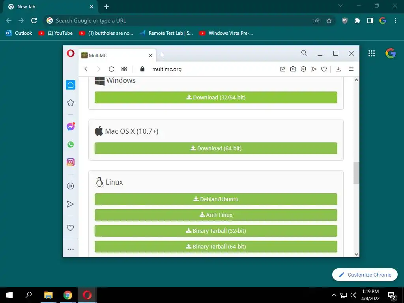Send page to My Flow in address bar
Screen dimensions: 404x303
314,69
